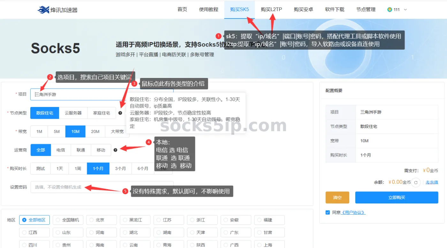
Task: Select the 电信 carrier option
Action: pos(61,150)
